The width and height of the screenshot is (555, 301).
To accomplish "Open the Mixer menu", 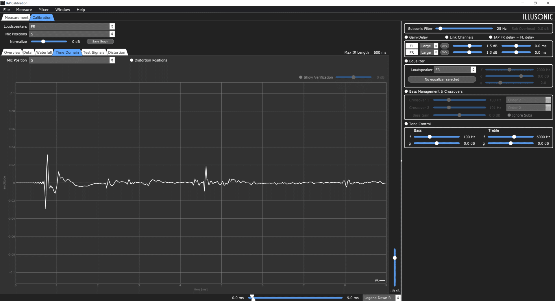I will (44, 10).
